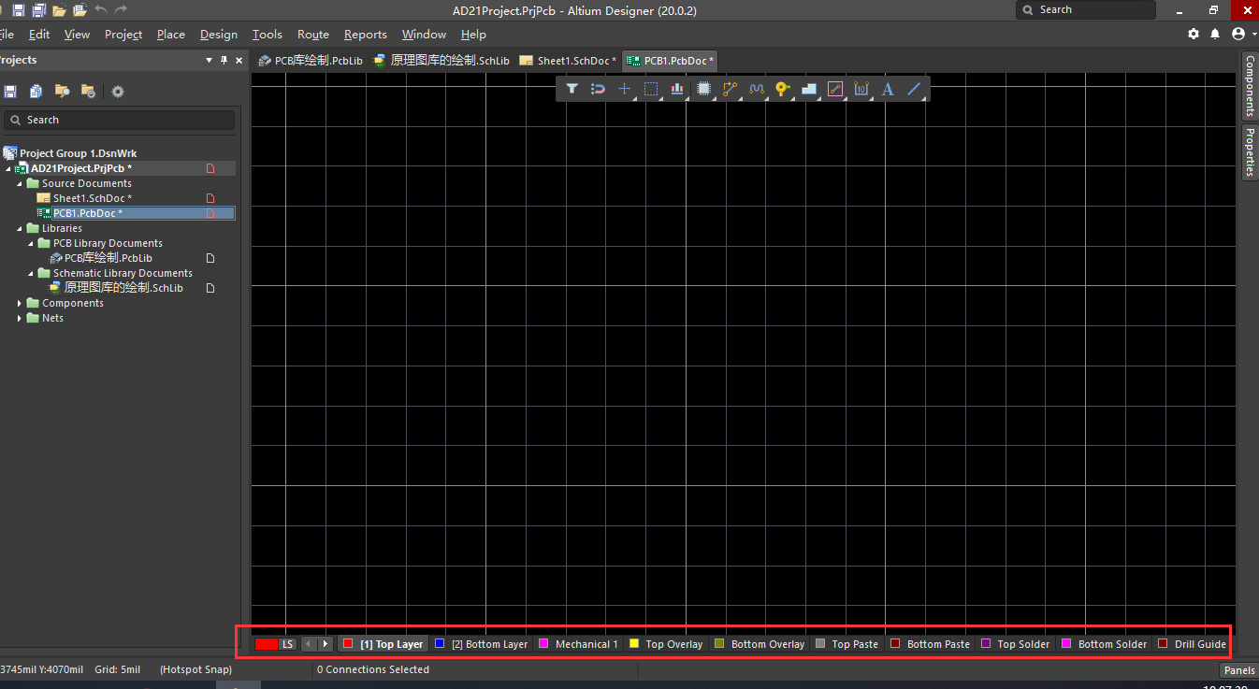
Task: Save all documents from title bar
Action: pos(38,10)
